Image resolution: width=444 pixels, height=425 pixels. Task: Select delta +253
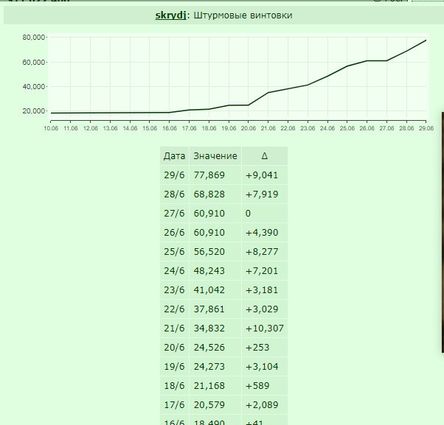[265, 347]
